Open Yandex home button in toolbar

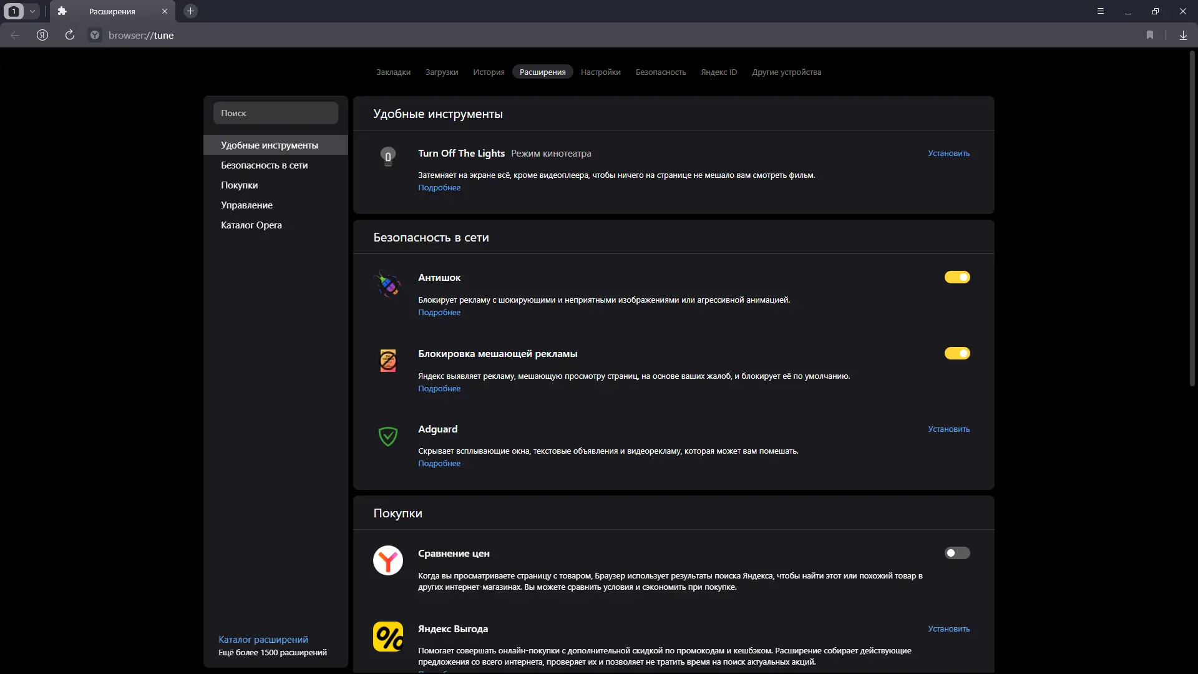tap(42, 35)
